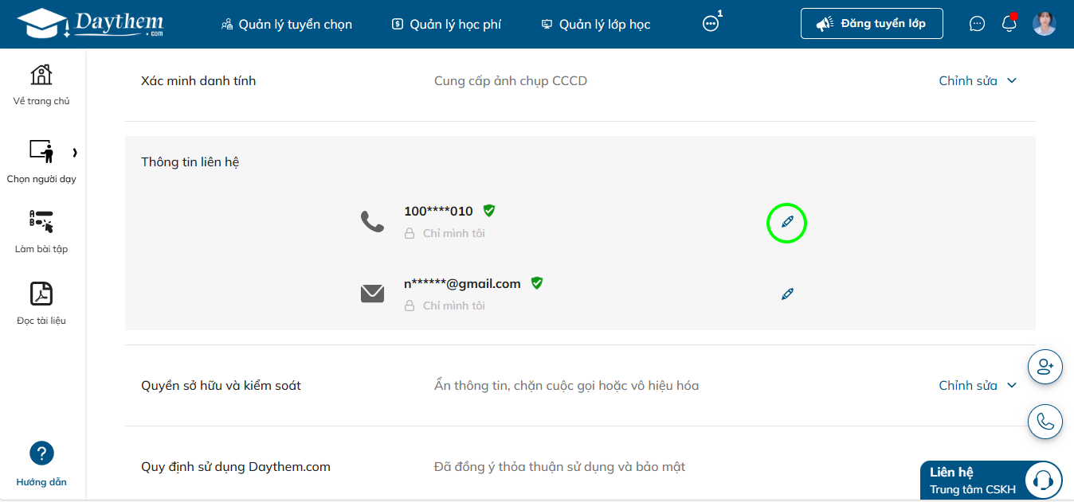Click the floating add-friend icon
The image size is (1074, 502).
1045,367
